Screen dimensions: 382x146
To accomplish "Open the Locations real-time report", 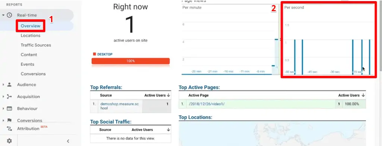I will coord(31,35).
